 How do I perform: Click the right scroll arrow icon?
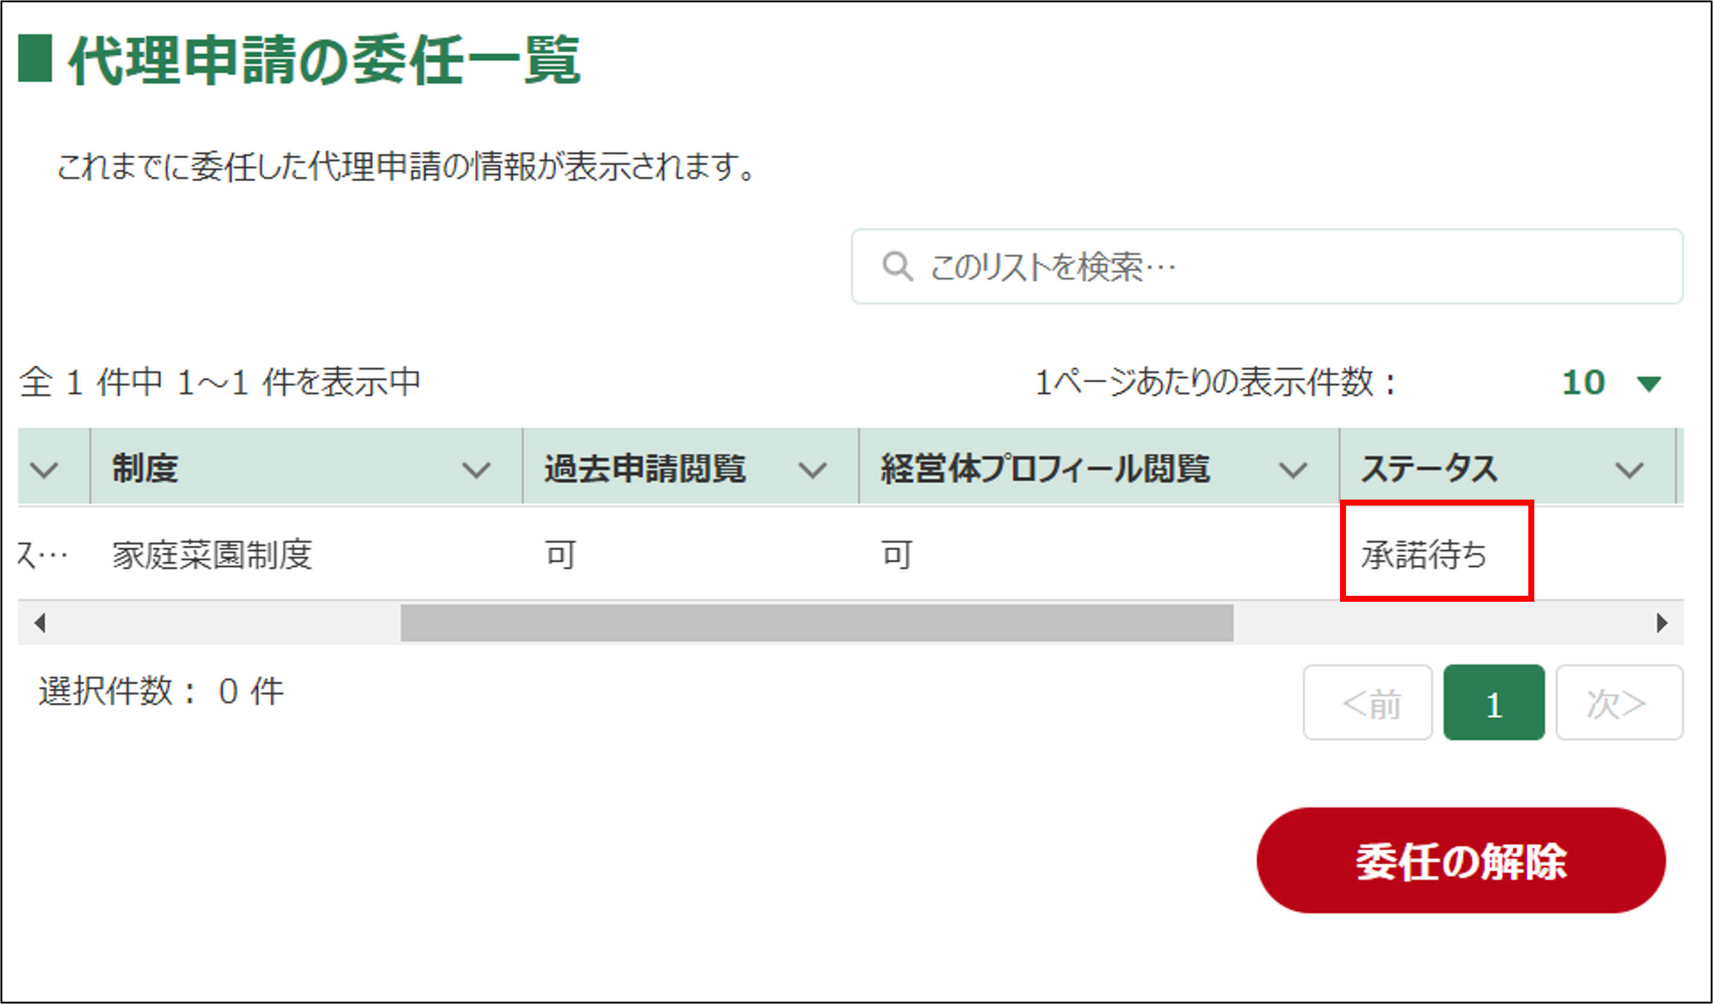click(1662, 623)
